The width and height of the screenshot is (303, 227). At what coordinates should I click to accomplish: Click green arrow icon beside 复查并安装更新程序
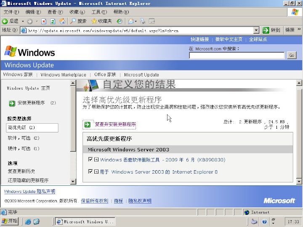(88, 124)
